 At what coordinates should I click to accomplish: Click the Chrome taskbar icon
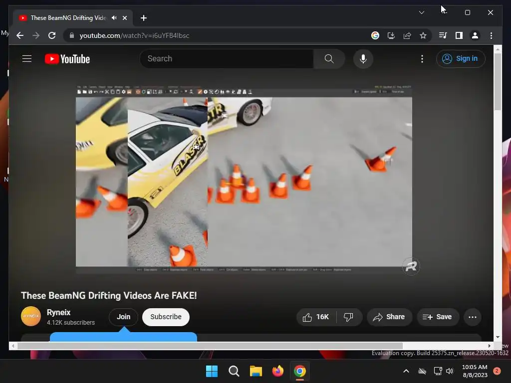(300, 371)
